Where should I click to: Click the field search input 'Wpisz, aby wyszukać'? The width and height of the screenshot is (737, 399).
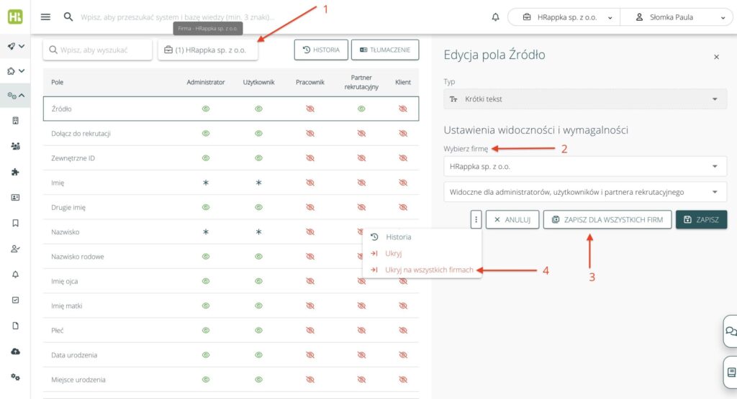97,50
